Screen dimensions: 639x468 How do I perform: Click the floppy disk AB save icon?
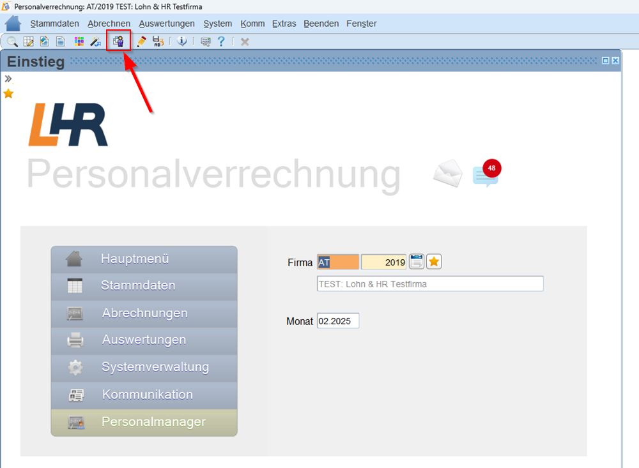pos(158,41)
